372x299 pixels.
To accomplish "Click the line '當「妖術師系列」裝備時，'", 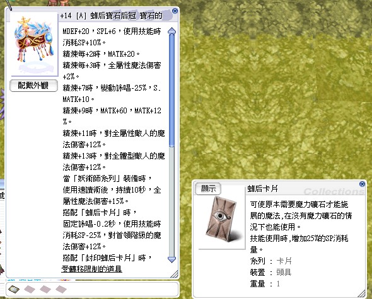I will pyautogui.click(x=107, y=178).
